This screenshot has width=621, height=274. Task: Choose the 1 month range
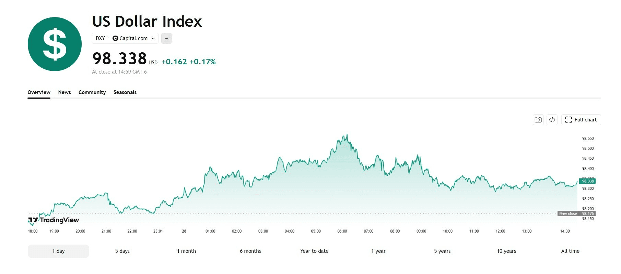tap(186, 251)
